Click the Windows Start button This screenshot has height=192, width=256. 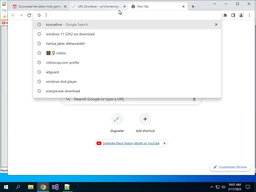(6, 187)
